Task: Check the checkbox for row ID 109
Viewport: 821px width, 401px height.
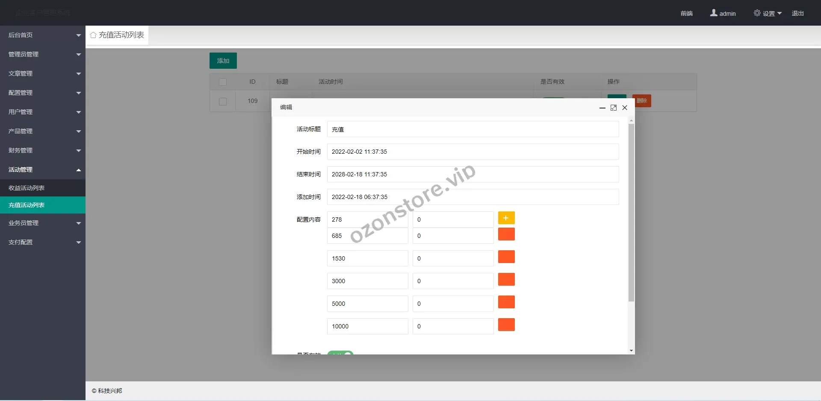Action: click(223, 101)
